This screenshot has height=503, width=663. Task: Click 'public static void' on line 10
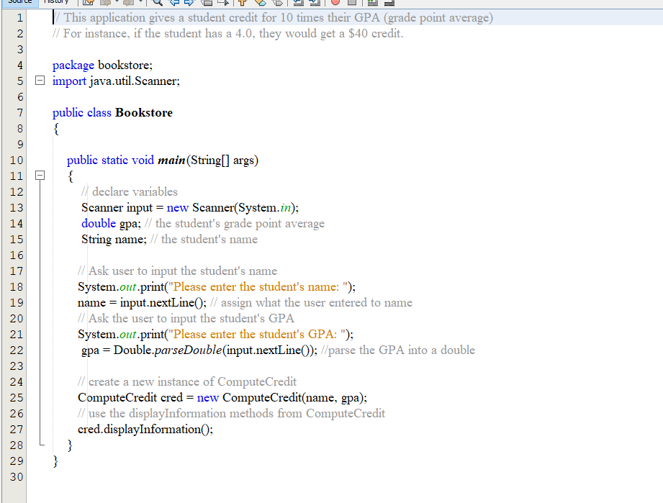pos(110,160)
